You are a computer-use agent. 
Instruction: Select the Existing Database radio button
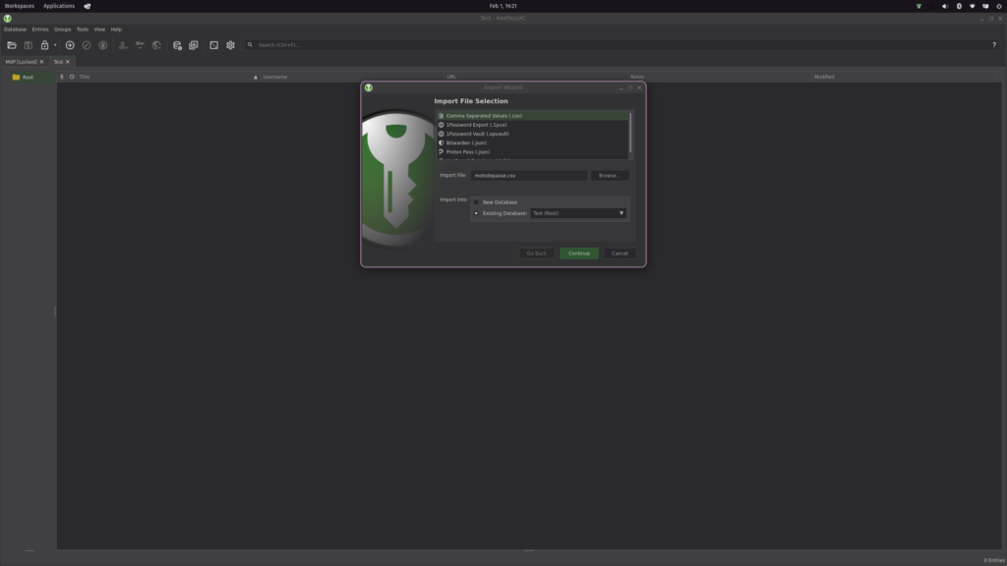point(477,213)
